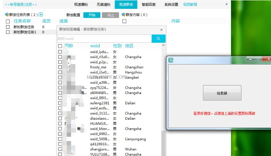The width and height of the screenshot is (271, 156).
Task: Click the app icon in the small dialog title bar
Action: 171,60
